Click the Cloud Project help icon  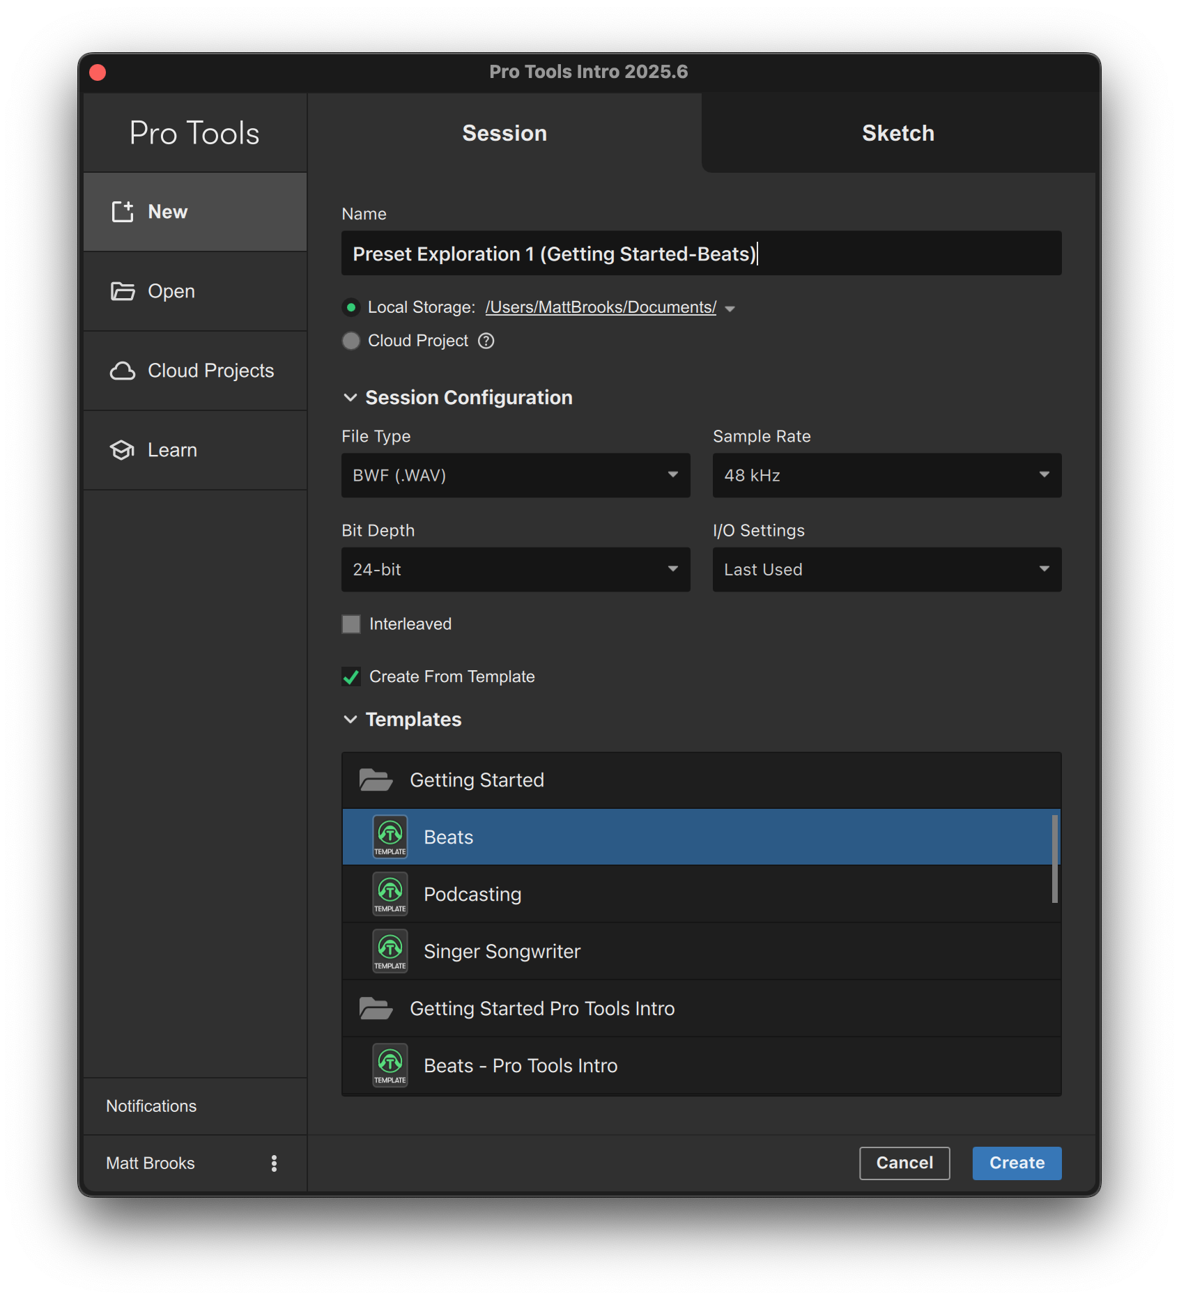486,341
